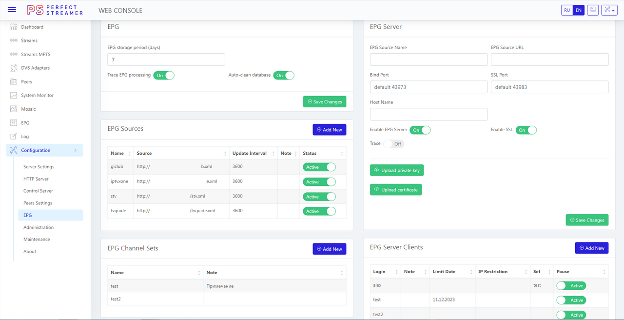Collapse the Configuration menu chevron
The width and height of the screenshot is (624, 320).
(76, 150)
